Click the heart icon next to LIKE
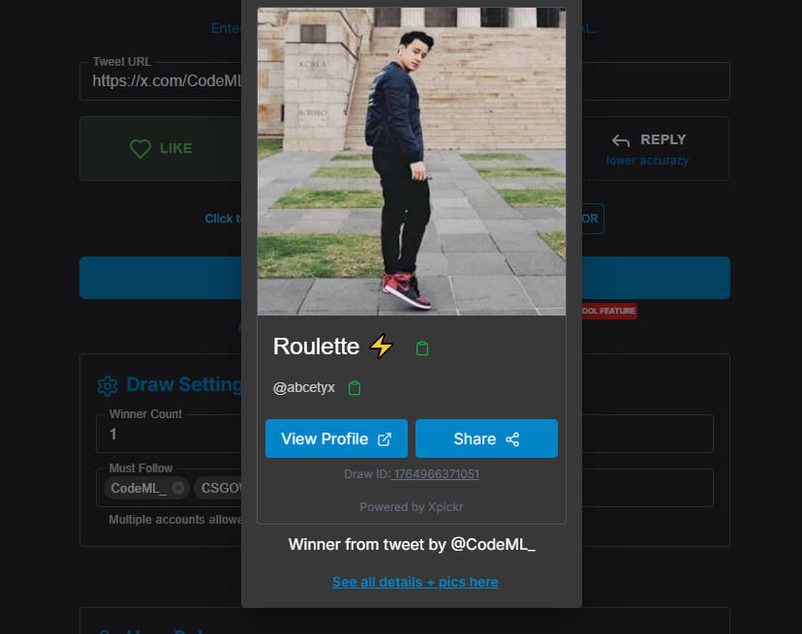This screenshot has height=634, width=802. click(x=140, y=149)
